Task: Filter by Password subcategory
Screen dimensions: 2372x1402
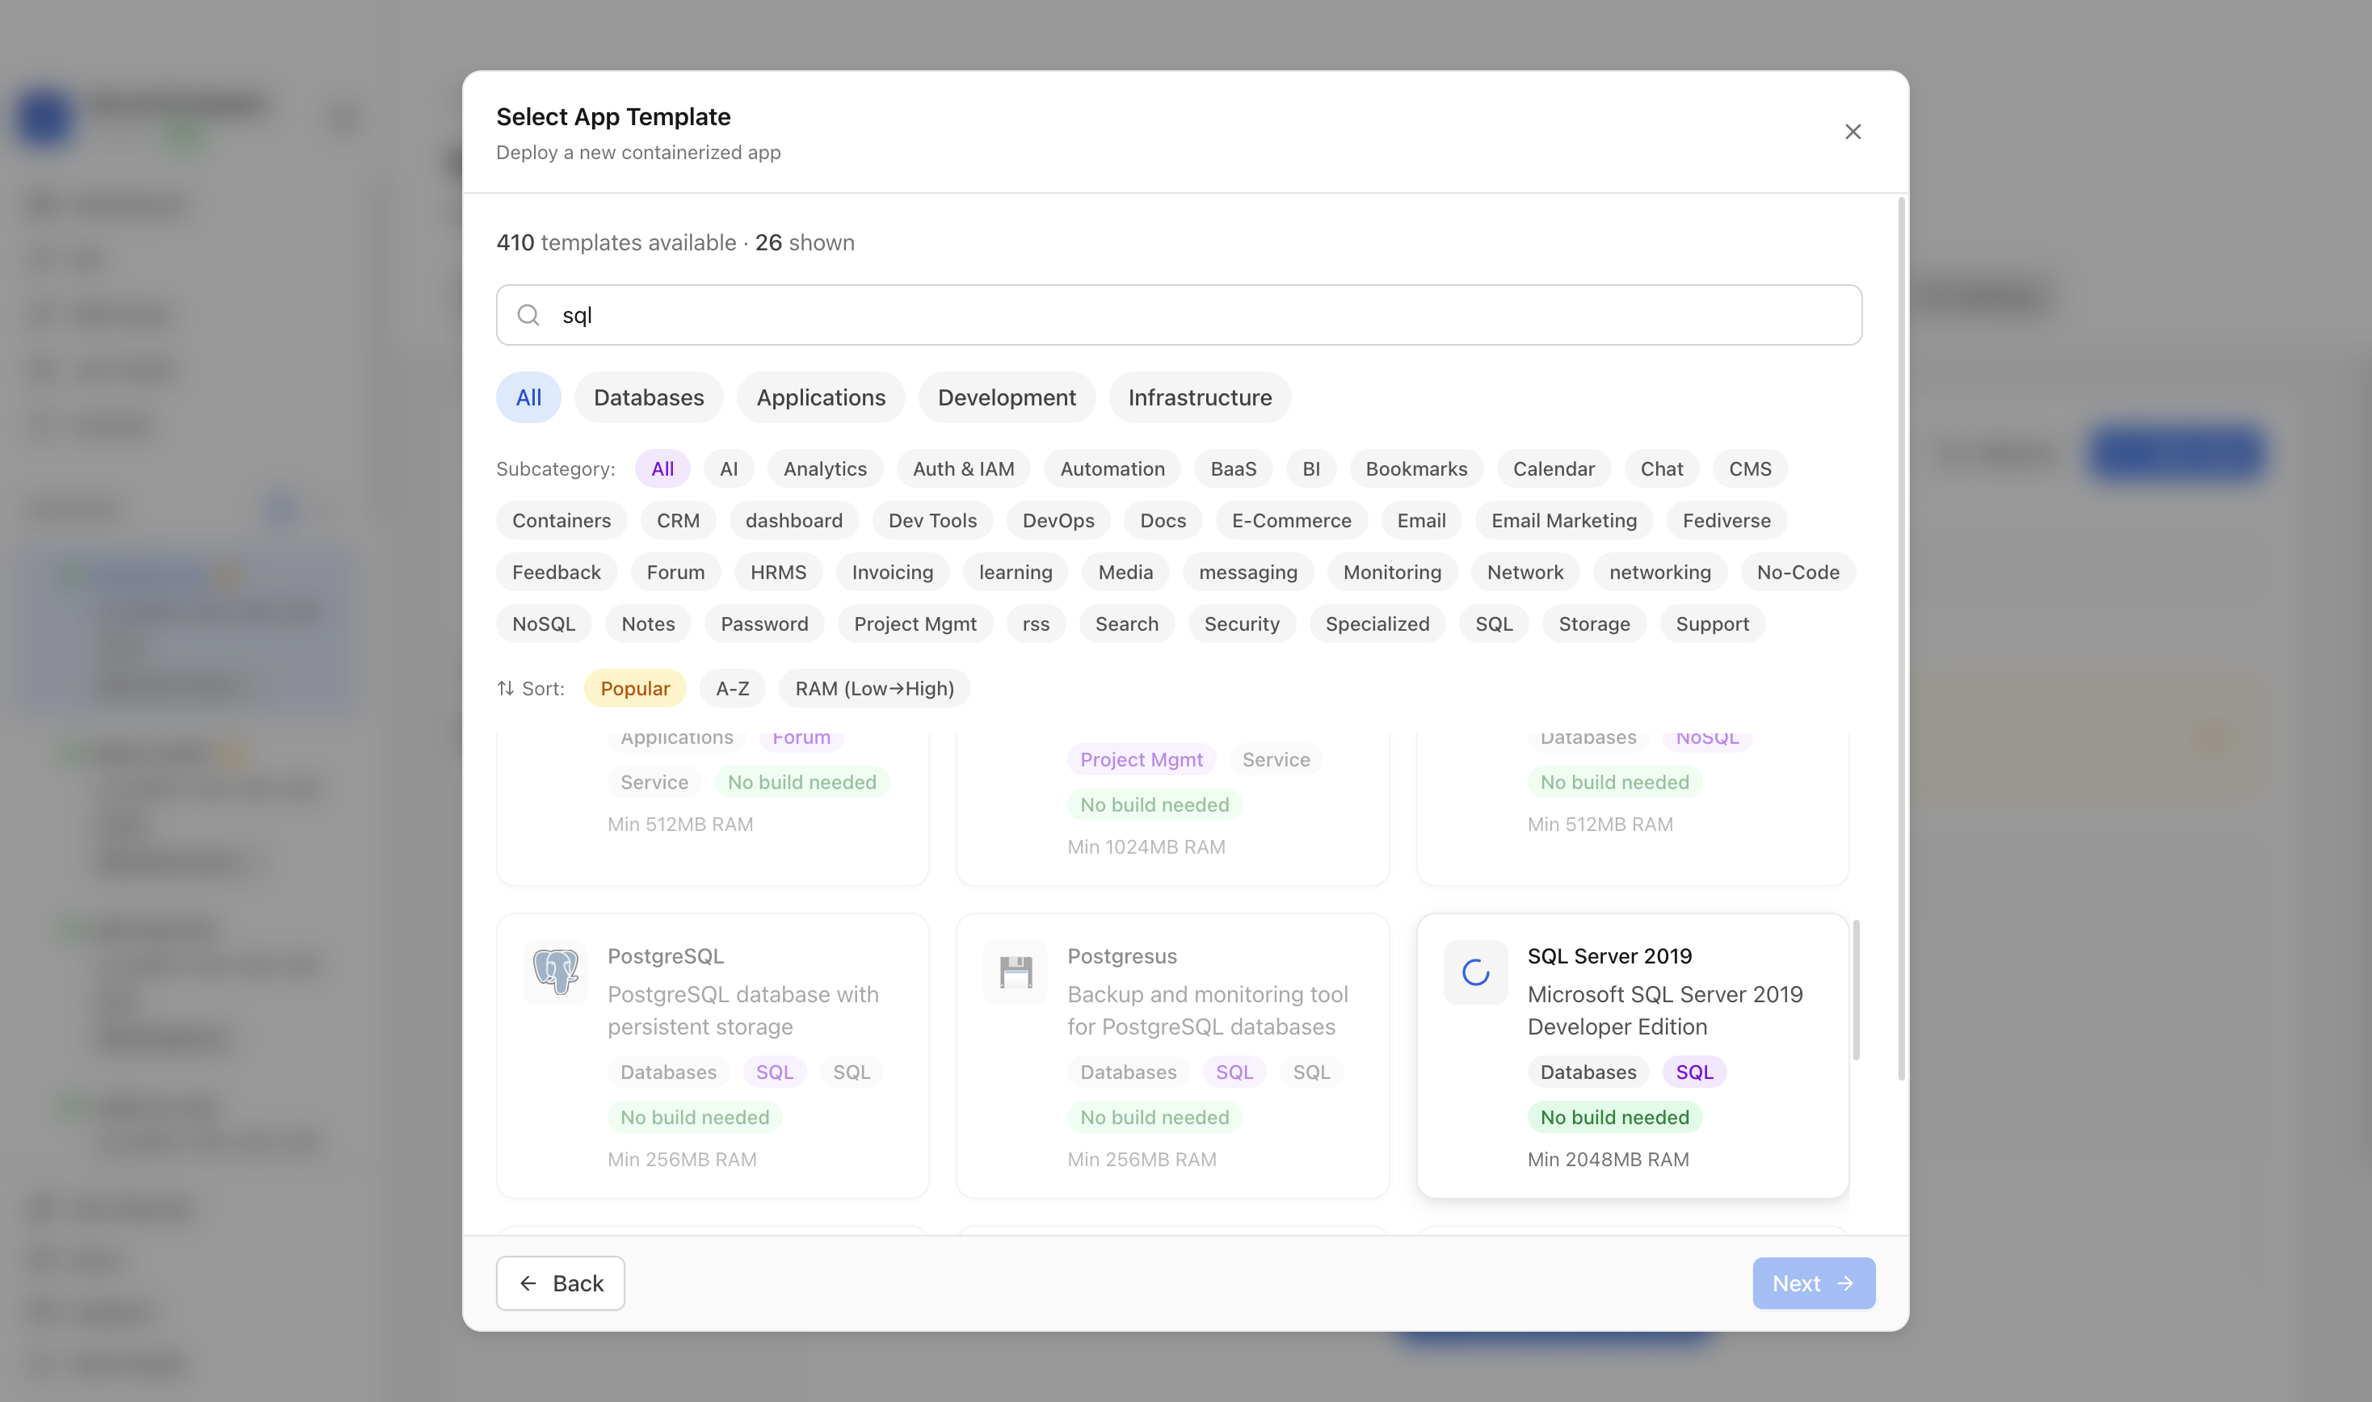Action: pyautogui.click(x=763, y=623)
